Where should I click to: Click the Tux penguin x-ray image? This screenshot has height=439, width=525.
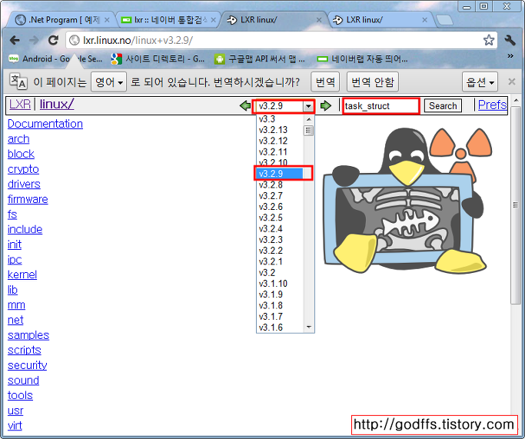tap(407, 200)
